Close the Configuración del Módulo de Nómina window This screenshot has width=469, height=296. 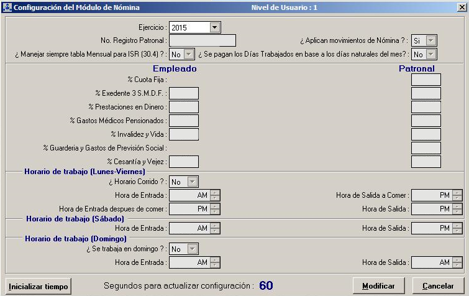coord(461,7)
